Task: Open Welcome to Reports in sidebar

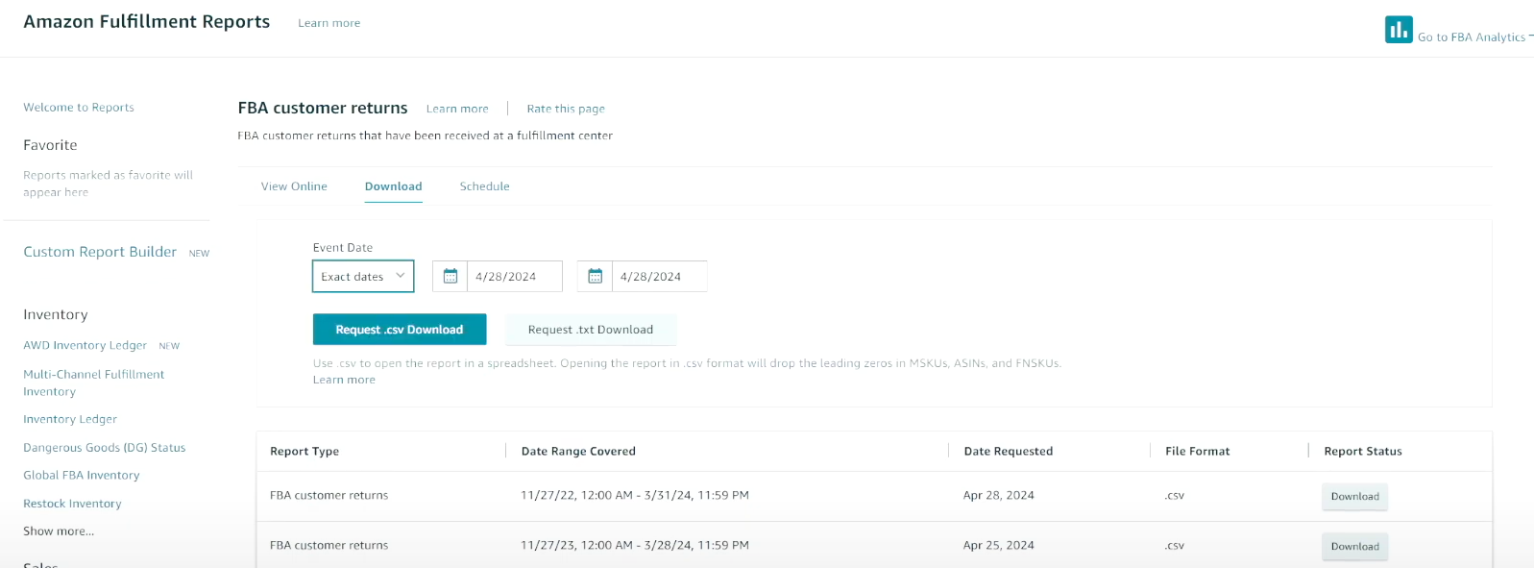Action: click(x=79, y=108)
